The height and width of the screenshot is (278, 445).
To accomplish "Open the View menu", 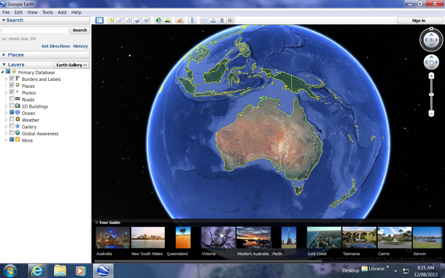I will [x=32, y=12].
